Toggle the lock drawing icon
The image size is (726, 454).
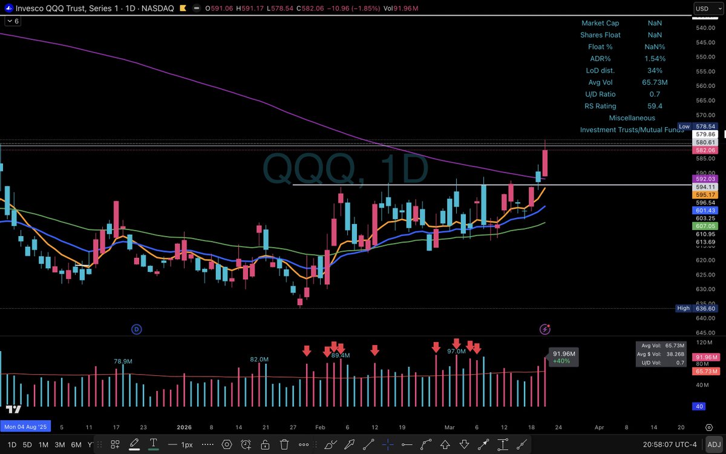tap(265, 444)
